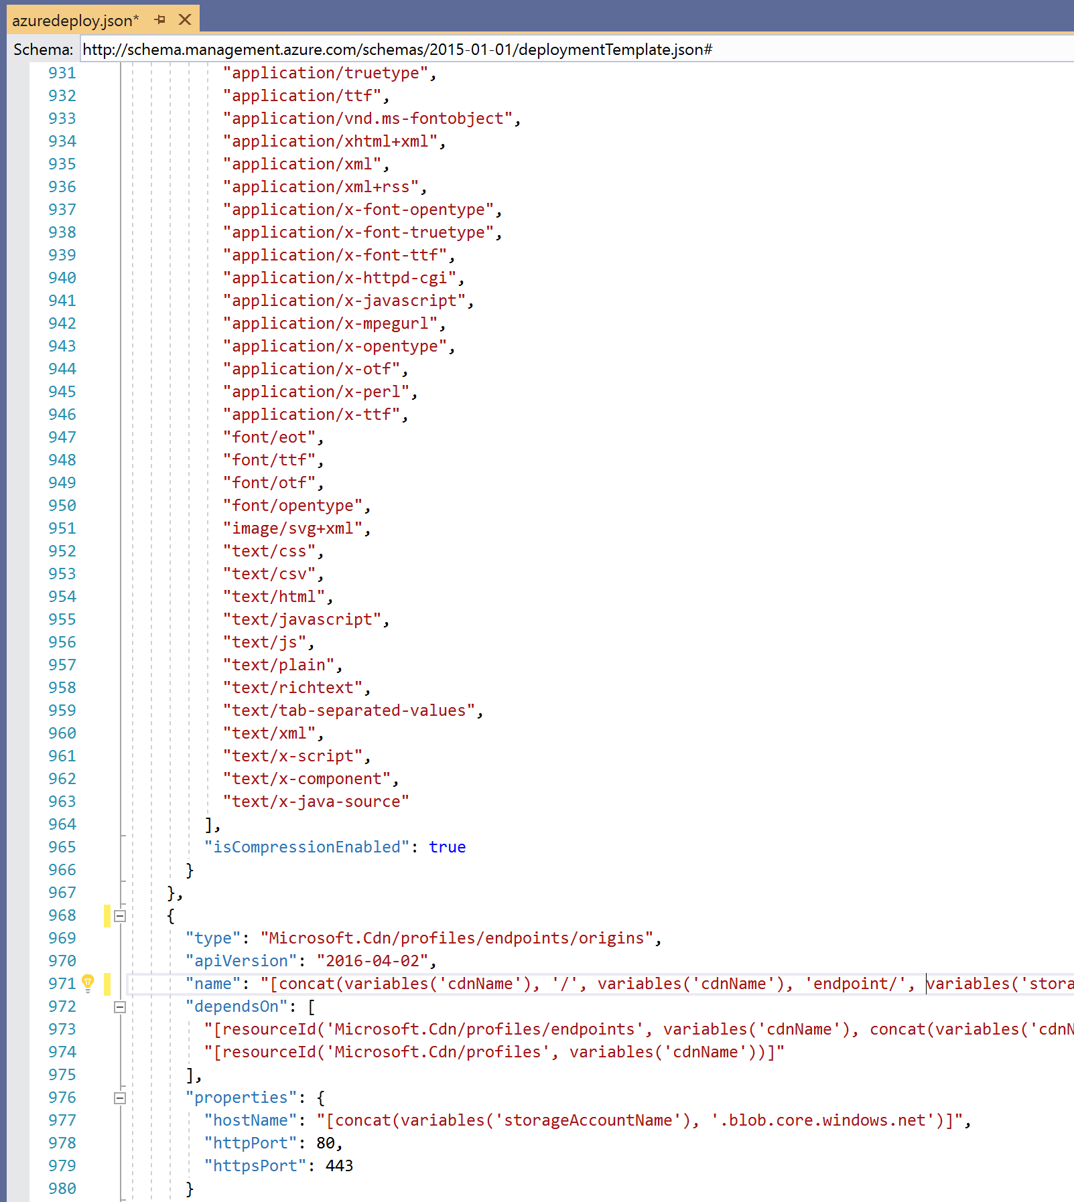
Task: Click the Schema label
Action: (x=43, y=50)
